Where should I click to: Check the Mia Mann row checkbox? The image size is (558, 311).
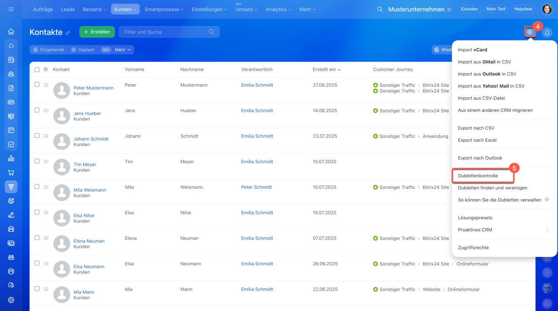(37, 289)
